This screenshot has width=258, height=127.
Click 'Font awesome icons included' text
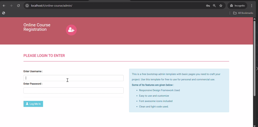click(x=156, y=101)
